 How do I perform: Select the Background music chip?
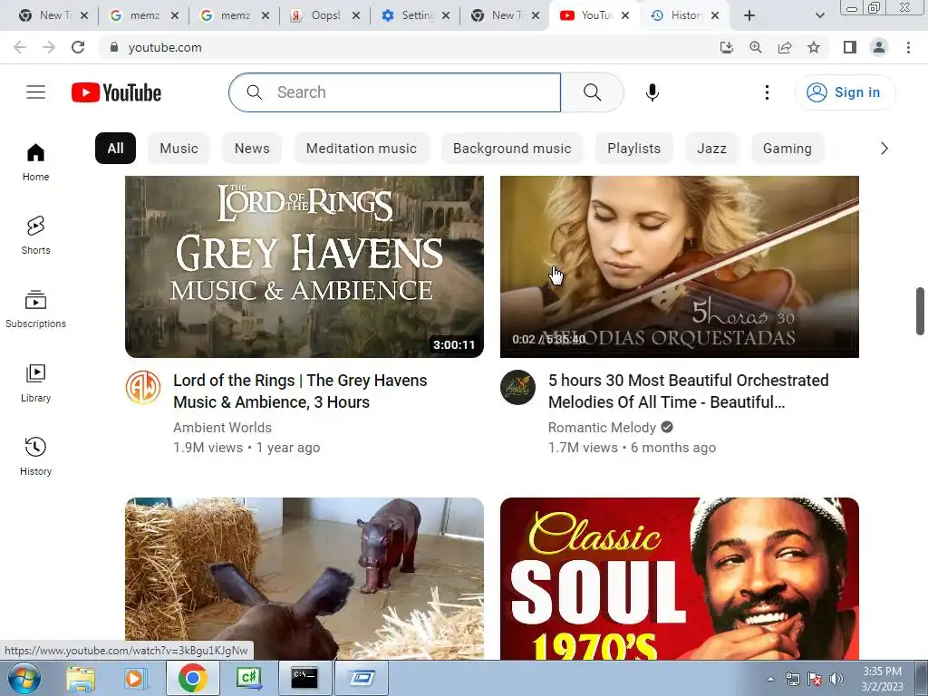[512, 149]
